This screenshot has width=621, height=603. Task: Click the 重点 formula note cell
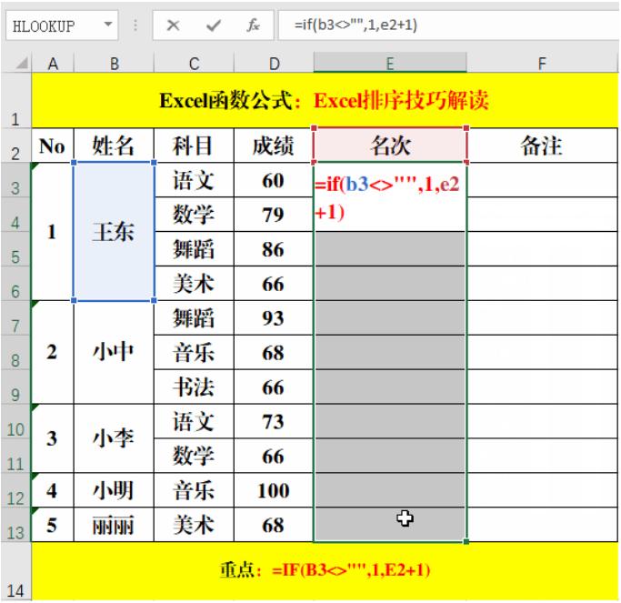[325, 571]
